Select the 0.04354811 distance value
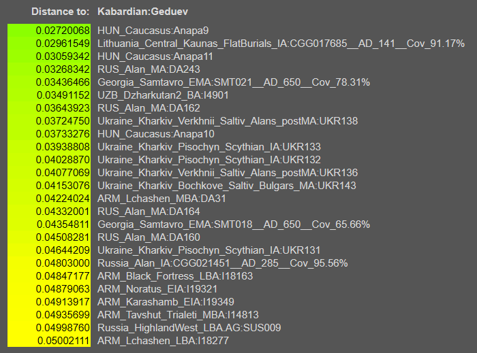 pos(49,224)
